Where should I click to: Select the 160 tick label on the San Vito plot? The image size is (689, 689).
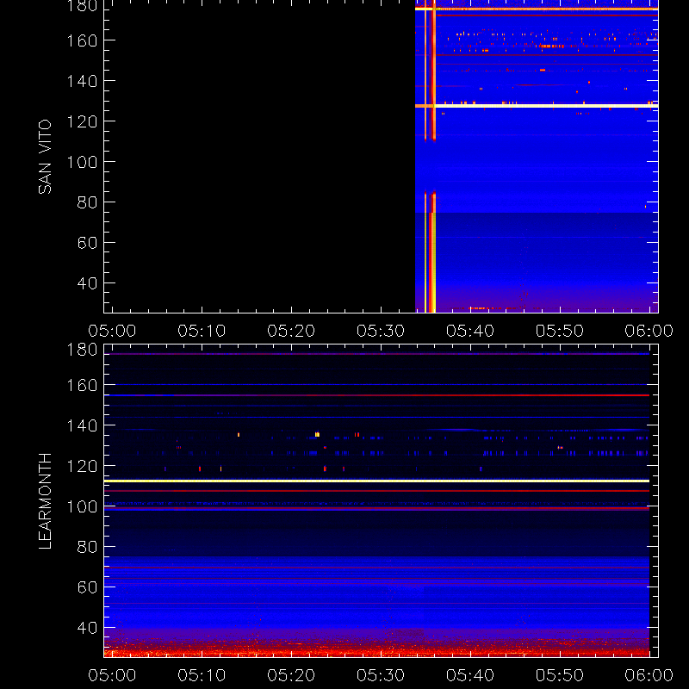[x=82, y=40]
